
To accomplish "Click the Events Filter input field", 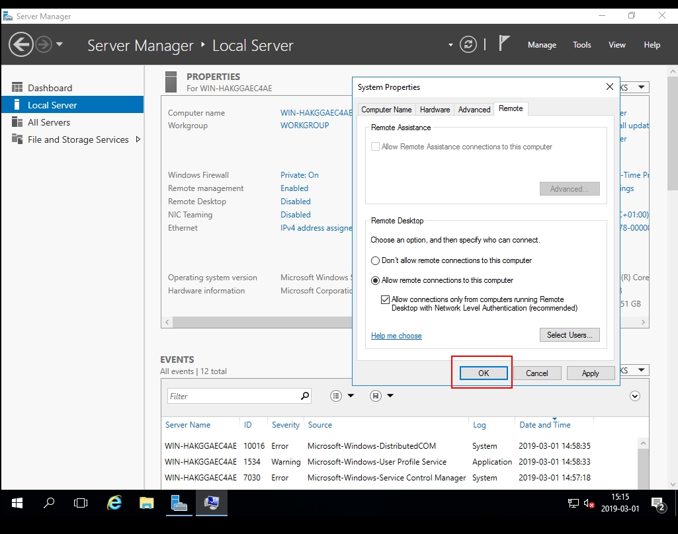I will pyautogui.click(x=233, y=396).
